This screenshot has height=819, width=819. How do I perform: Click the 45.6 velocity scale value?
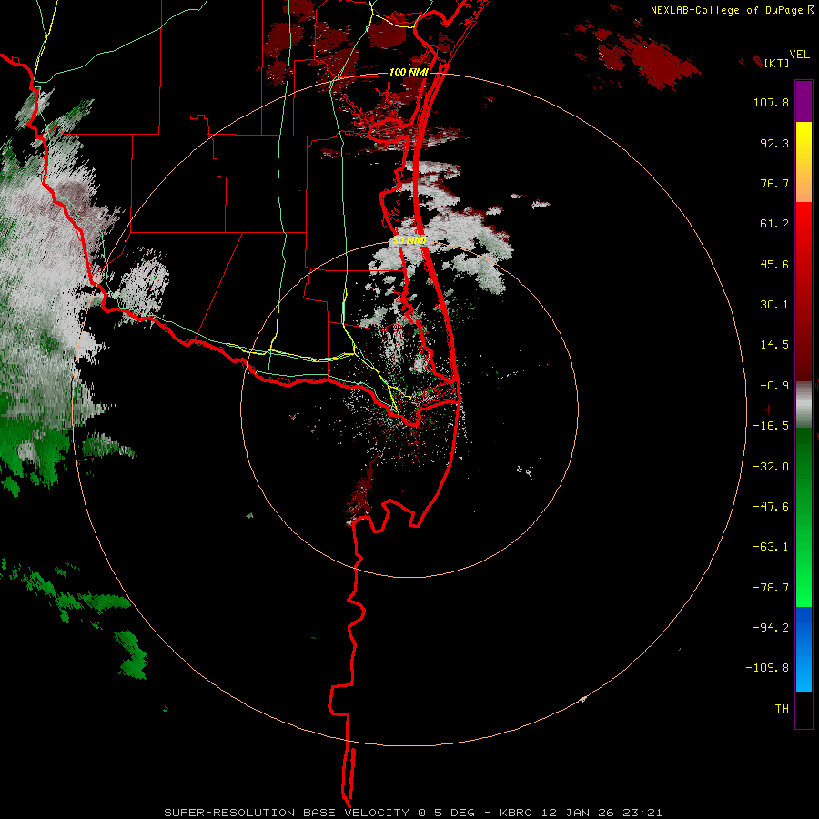coord(774,264)
